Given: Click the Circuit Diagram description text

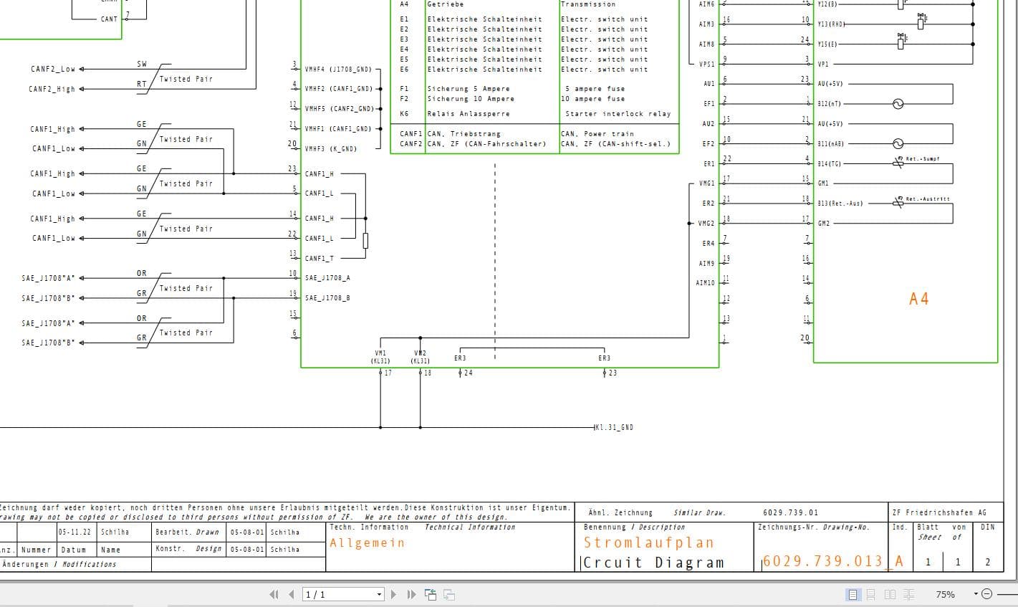Looking at the screenshot, I should [653, 563].
